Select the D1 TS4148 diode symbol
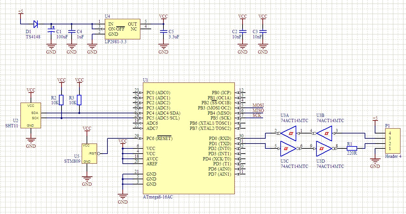Viewport: 406px width, 214px height. point(35,24)
